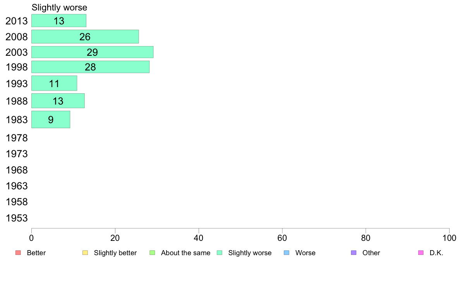The height and width of the screenshot is (285, 460).
Task: Select the About the same legend text
Action: tap(186, 253)
